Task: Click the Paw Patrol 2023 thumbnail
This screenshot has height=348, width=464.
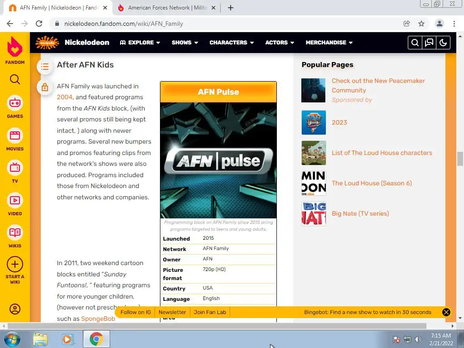Action: (x=314, y=122)
